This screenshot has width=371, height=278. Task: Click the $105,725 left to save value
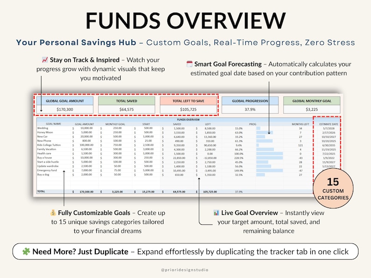(188, 109)
